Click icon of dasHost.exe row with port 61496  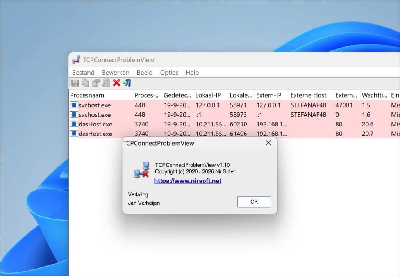tap(74, 133)
